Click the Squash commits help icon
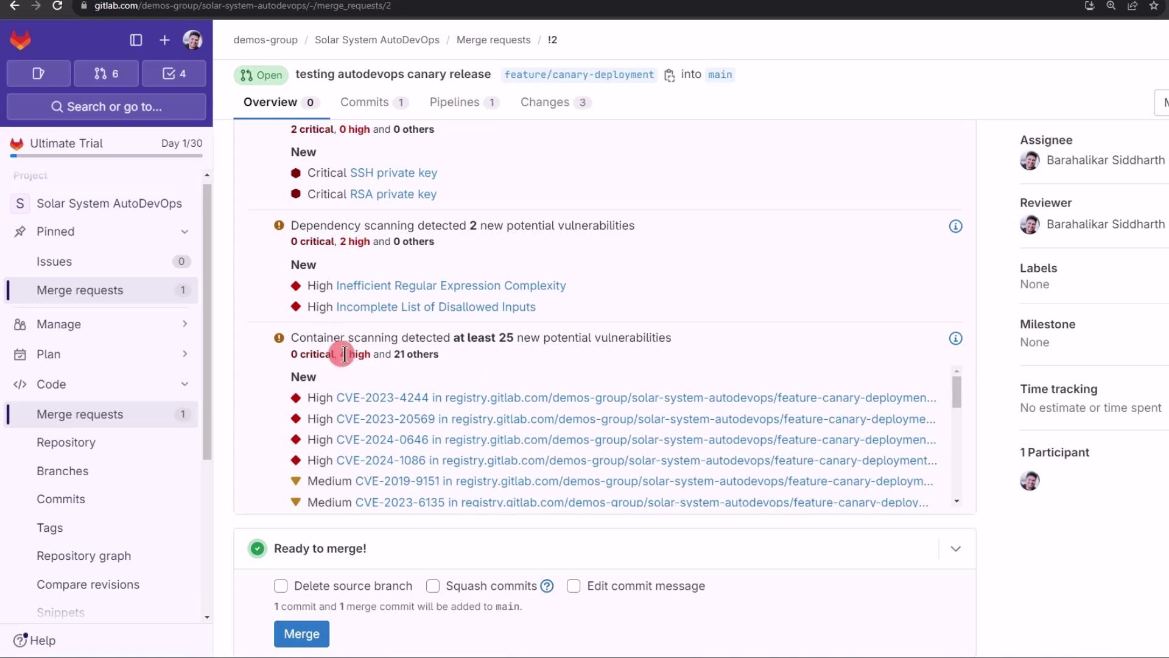 click(x=547, y=586)
